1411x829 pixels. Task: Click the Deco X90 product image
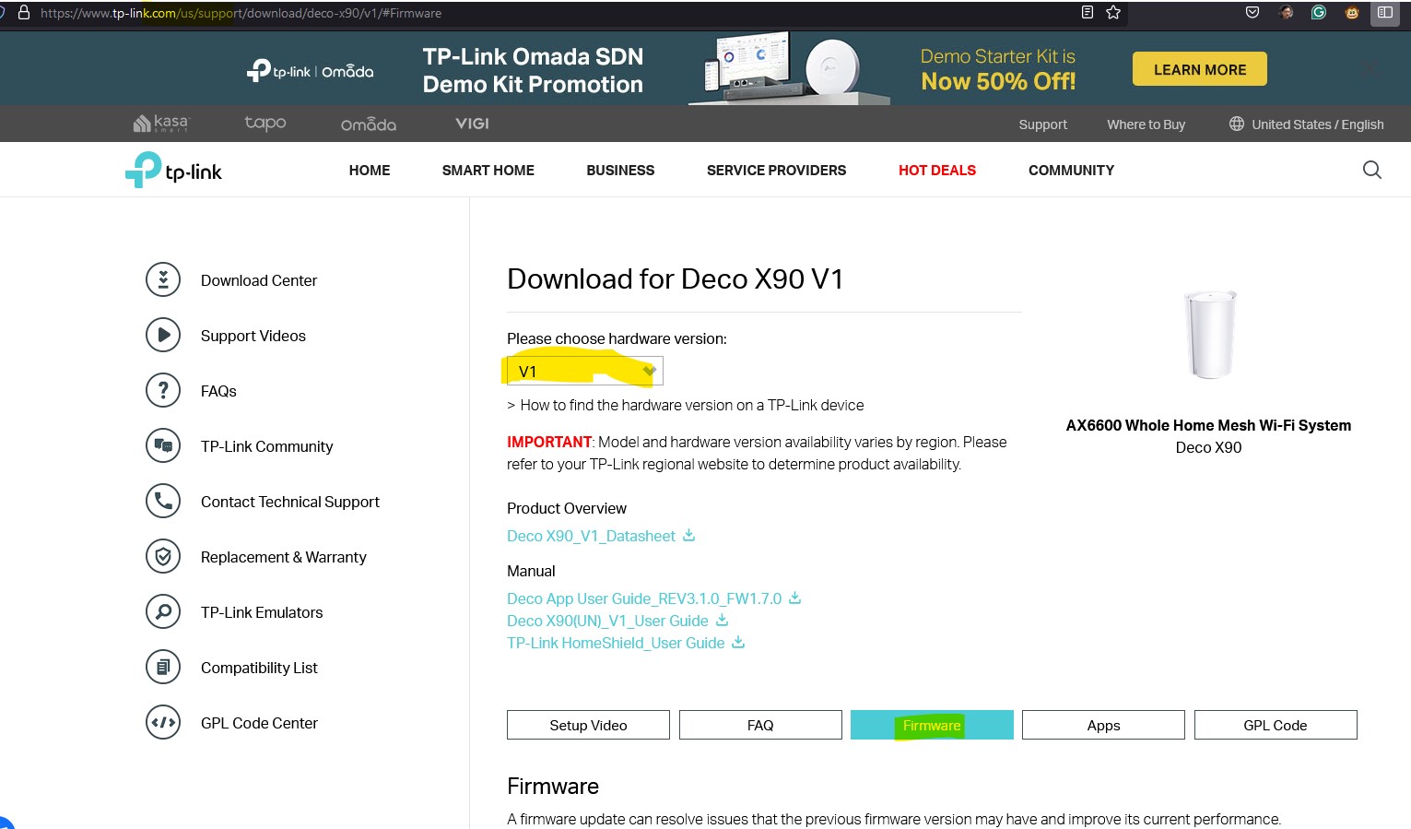tap(1208, 335)
